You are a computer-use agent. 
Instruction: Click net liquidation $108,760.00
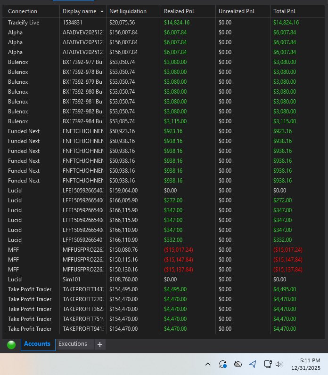pos(123,279)
